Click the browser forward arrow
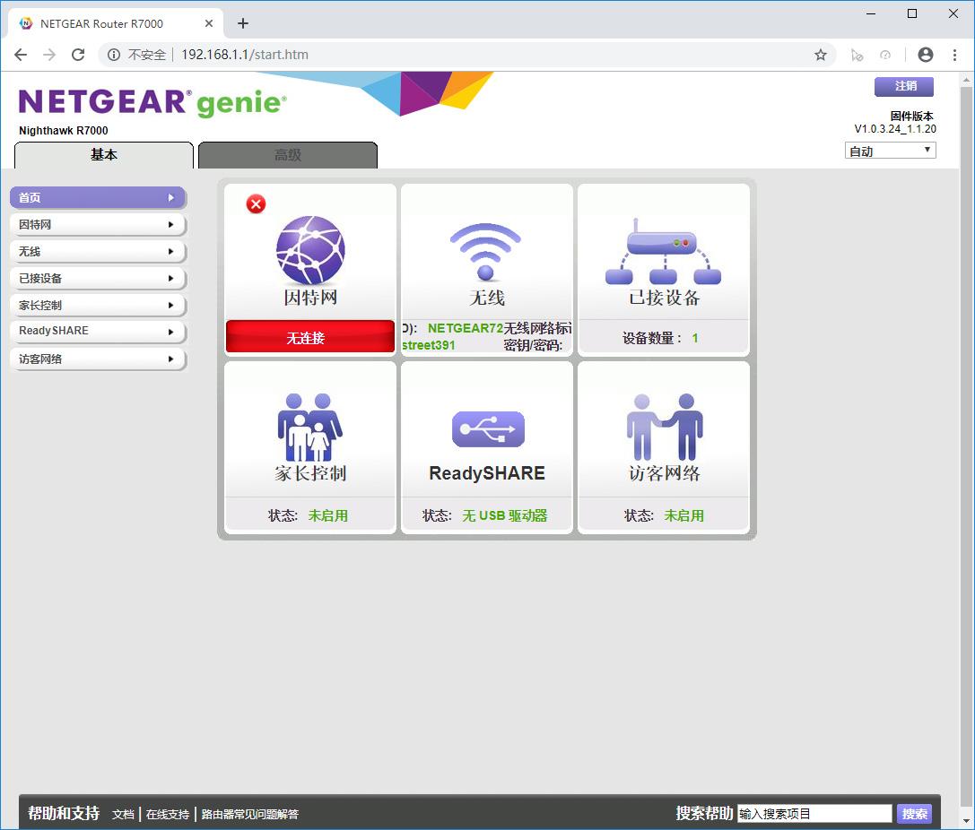The image size is (975, 830). [x=49, y=55]
